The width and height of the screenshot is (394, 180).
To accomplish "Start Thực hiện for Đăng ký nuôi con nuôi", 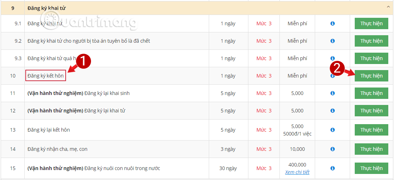I will [x=371, y=168].
